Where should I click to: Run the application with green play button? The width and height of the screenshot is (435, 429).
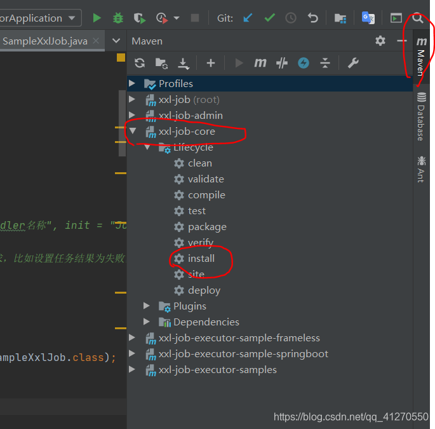pyautogui.click(x=97, y=18)
